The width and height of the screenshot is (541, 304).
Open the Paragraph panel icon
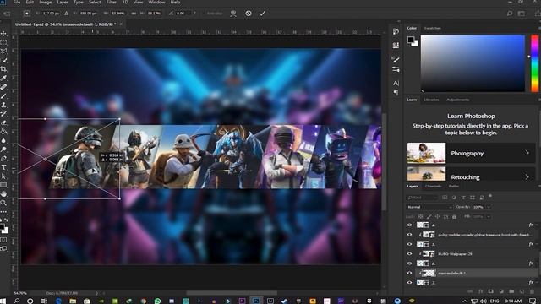396,93
